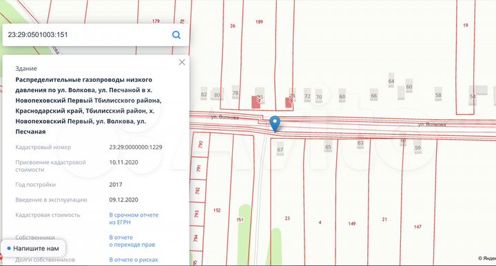Click the 'Собственники' label
This screenshot has height=266, width=496.
(35, 237)
